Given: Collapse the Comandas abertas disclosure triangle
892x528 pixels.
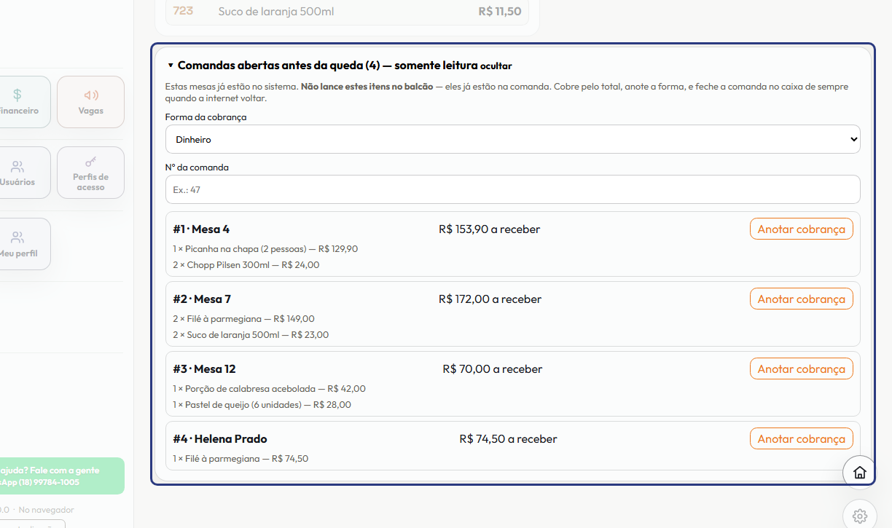Looking at the screenshot, I should [x=171, y=66].
